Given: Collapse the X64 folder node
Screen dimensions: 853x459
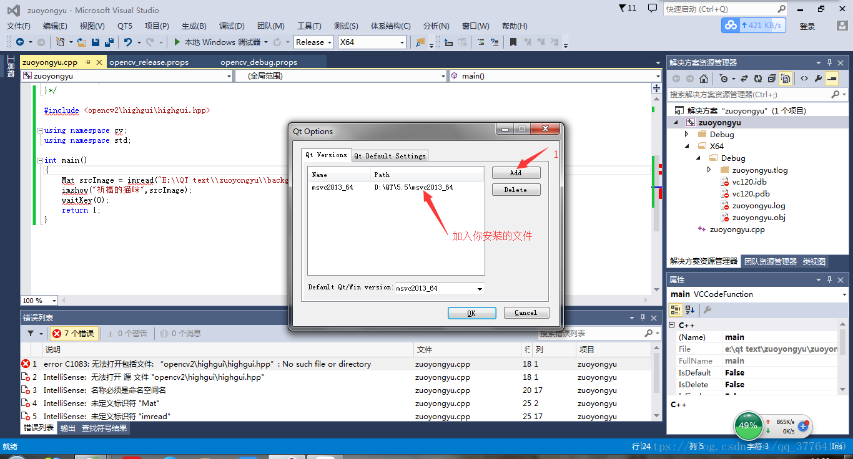Looking at the screenshot, I should 687,146.
